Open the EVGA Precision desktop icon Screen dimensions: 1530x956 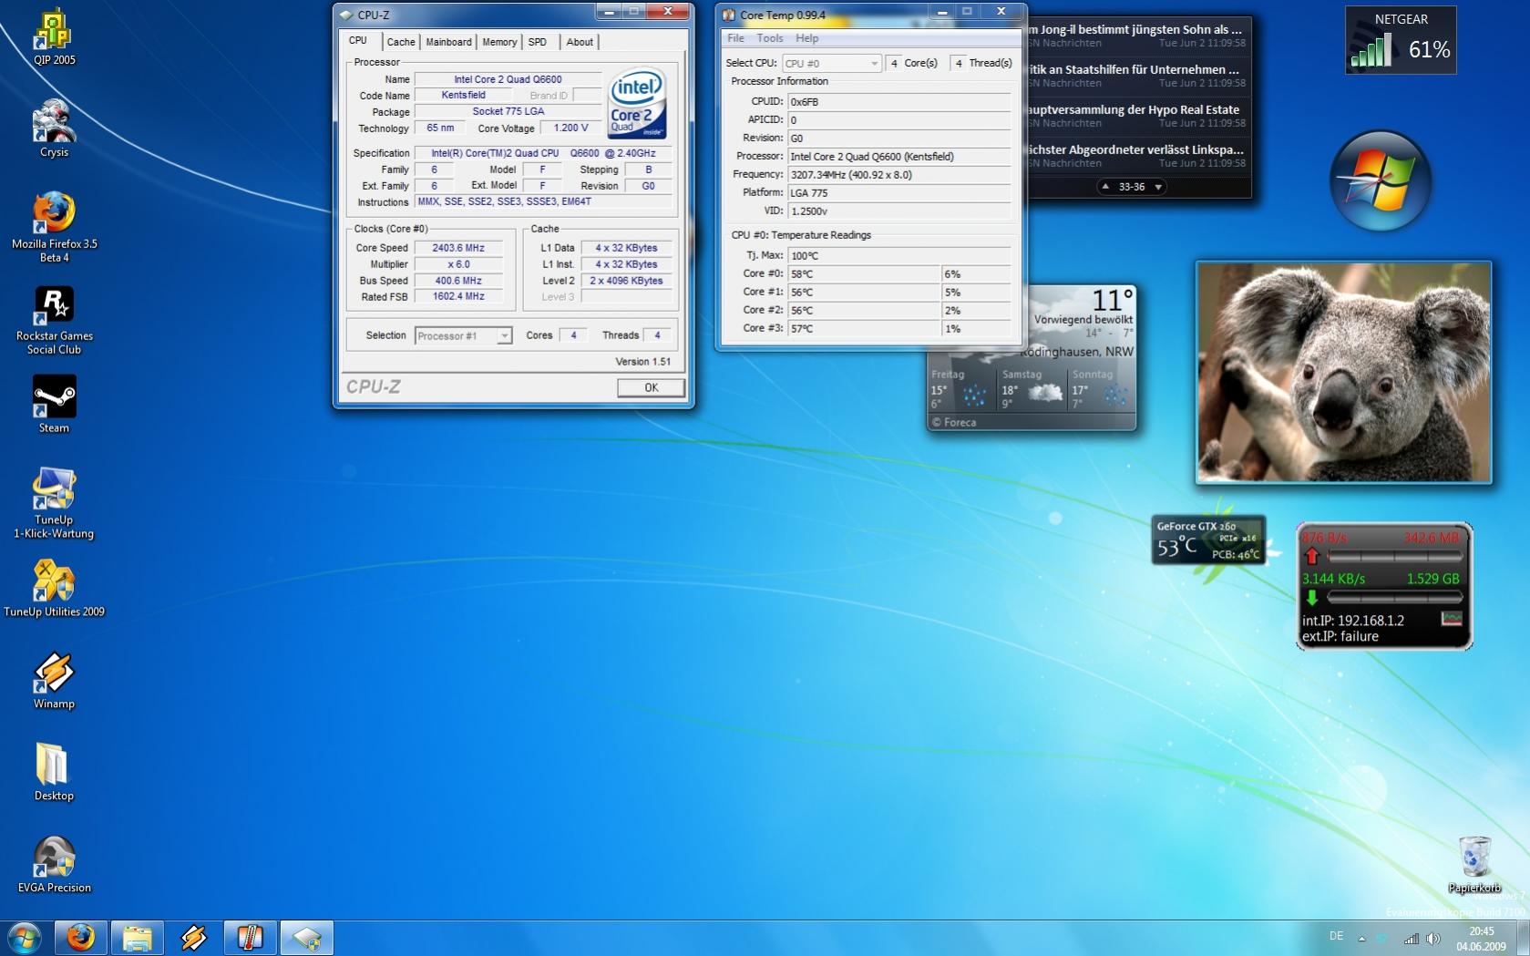(x=54, y=858)
